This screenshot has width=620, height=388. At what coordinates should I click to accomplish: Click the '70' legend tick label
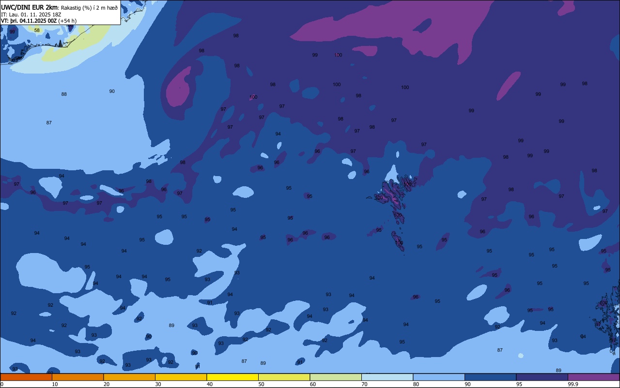pyautogui.click(x=364, y=384)
